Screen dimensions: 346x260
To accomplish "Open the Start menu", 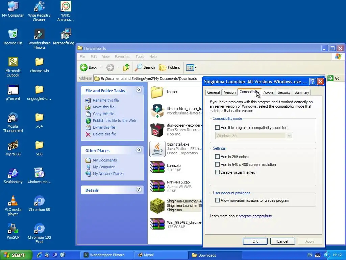I will click(16, 255).
